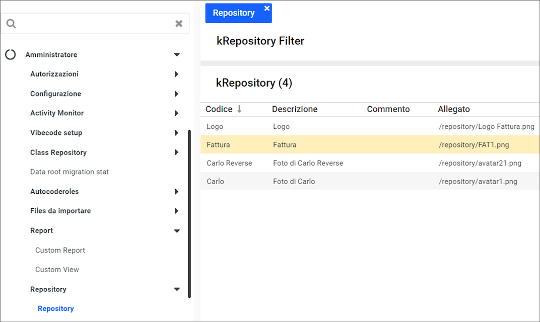The height and width of the screenshot is (322, 540).
Task: Close the Repository tab with X
Action: (267, 8)
